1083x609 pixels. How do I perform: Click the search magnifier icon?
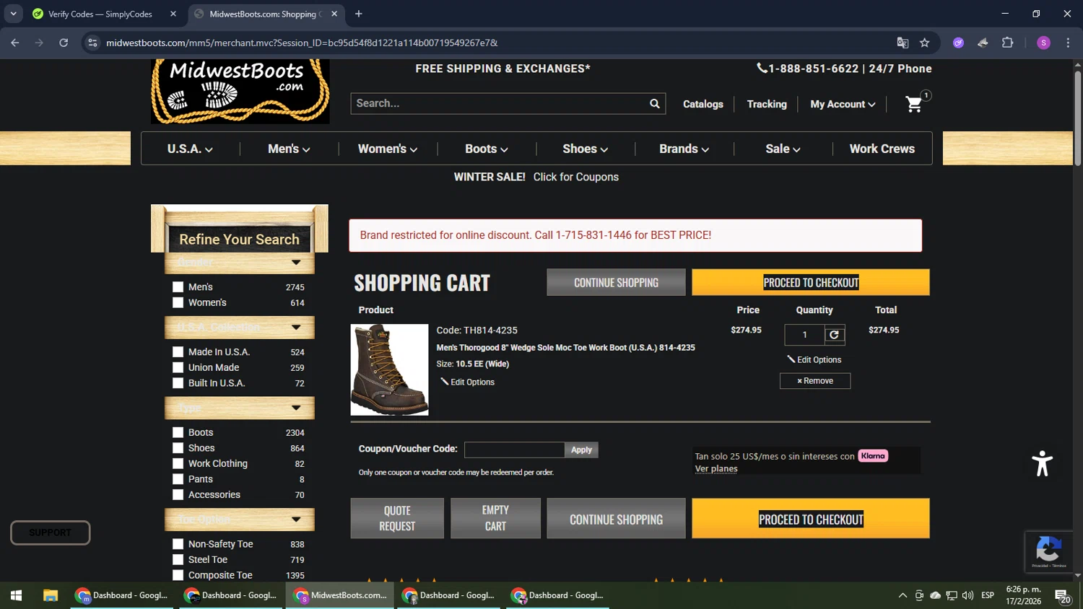click(x=654, y=103)
